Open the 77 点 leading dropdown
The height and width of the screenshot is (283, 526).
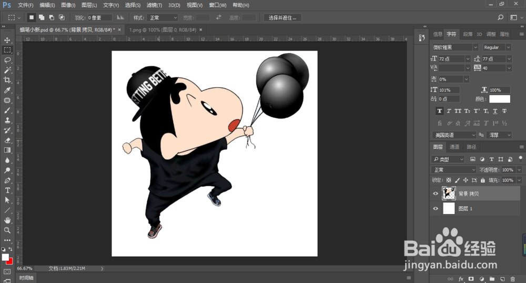coord(509,59)
